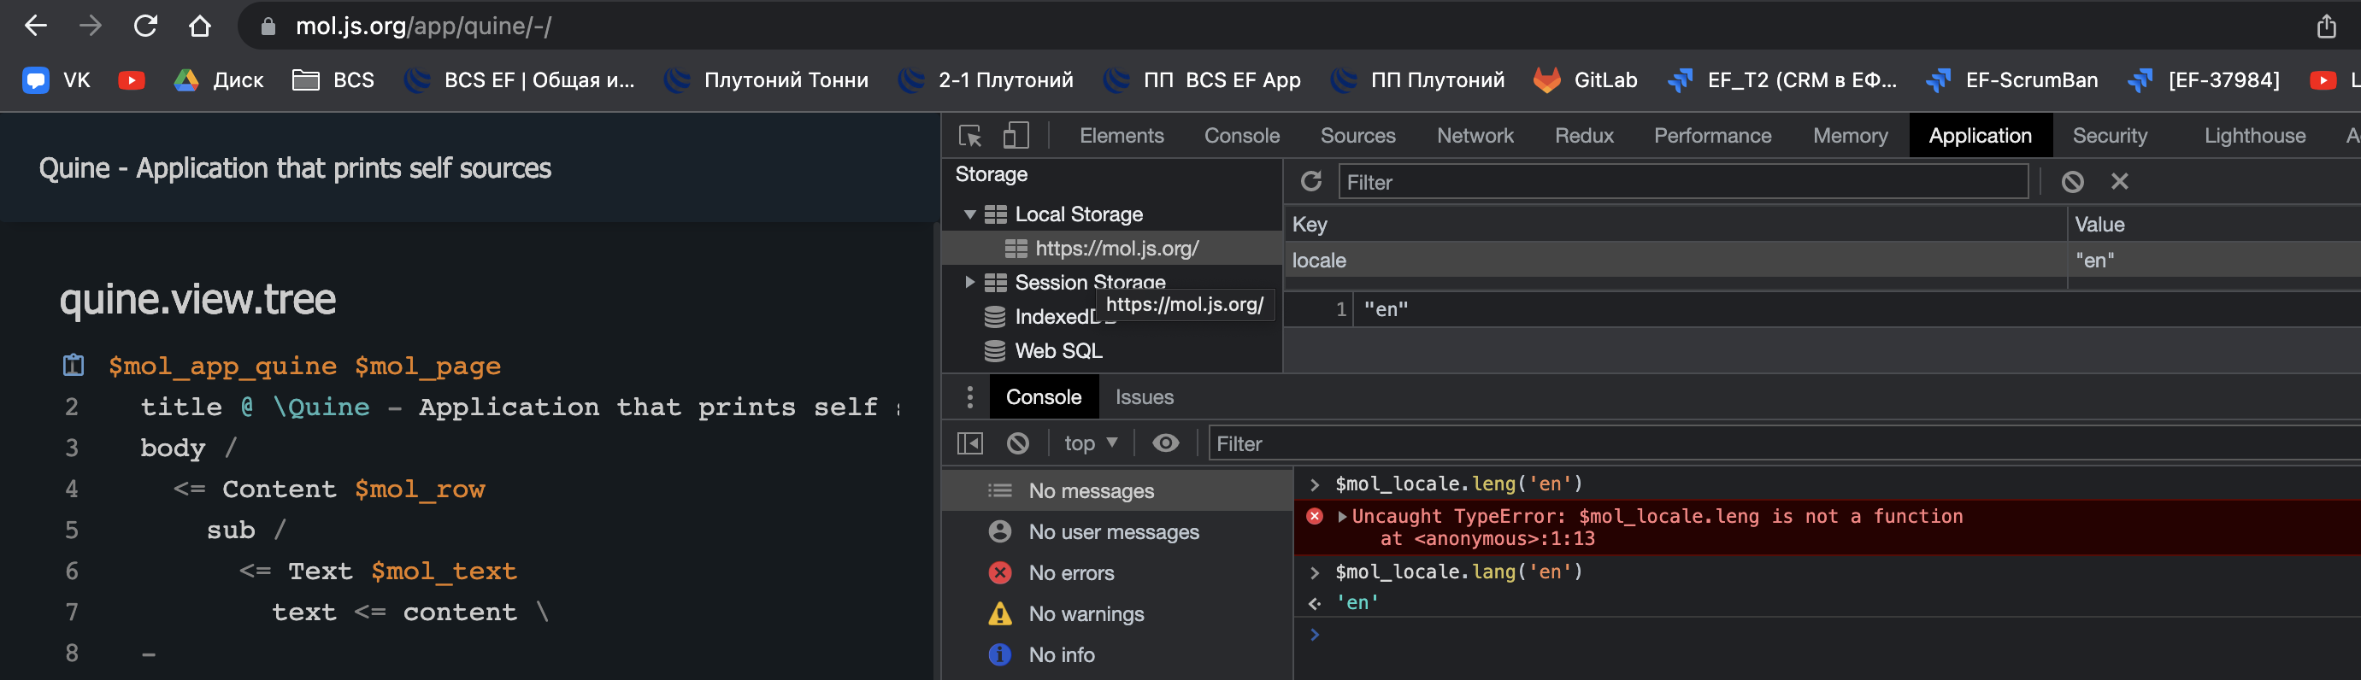Screen dimensions: 2361x680
Task: Delete the selected storage entry
Action: [x=2119, y=181]
